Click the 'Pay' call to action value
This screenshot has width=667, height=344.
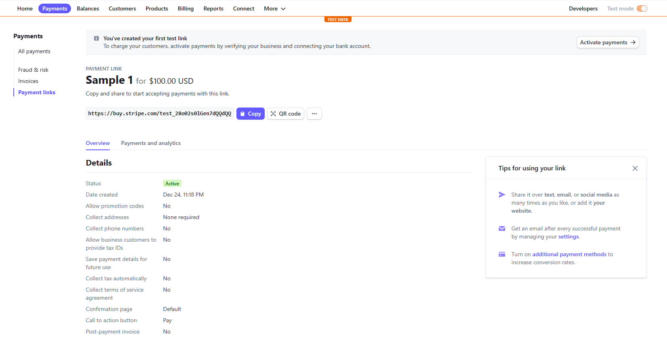click(167, 320)
